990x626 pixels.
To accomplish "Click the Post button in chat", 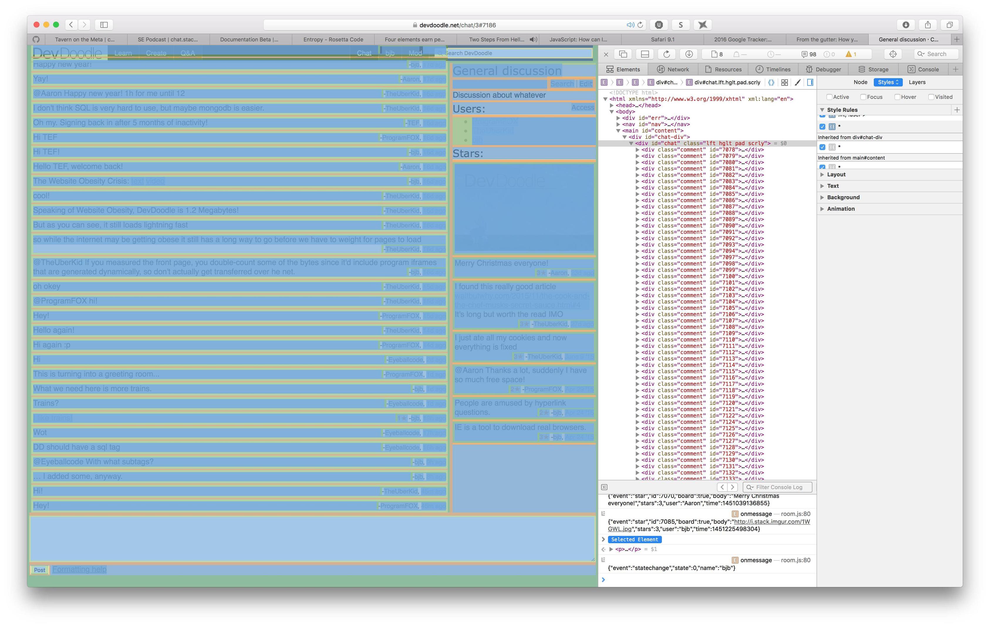I will [40, 570].
